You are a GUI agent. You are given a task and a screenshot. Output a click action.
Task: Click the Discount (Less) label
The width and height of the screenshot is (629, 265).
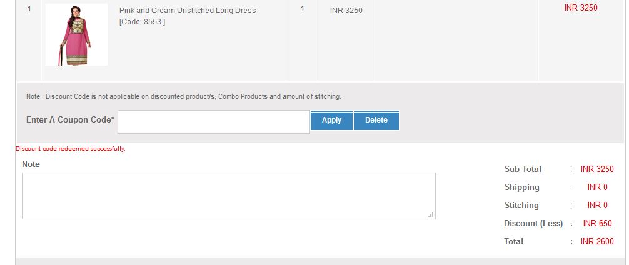[x=533, y=224]
